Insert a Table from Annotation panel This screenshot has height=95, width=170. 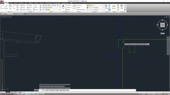click(68, 9)
